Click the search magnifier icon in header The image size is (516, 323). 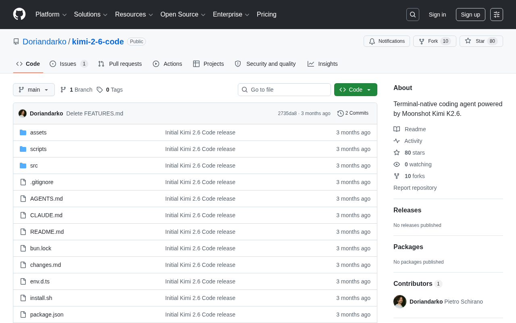(x=413, y=15)
